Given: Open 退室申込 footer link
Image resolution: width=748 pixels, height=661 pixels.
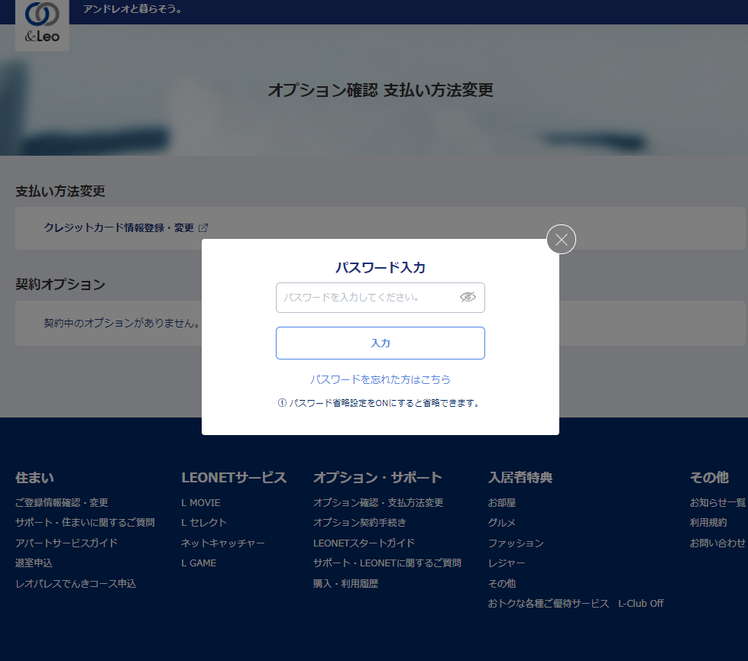Looking at the screenshot, I should (34, 563).
